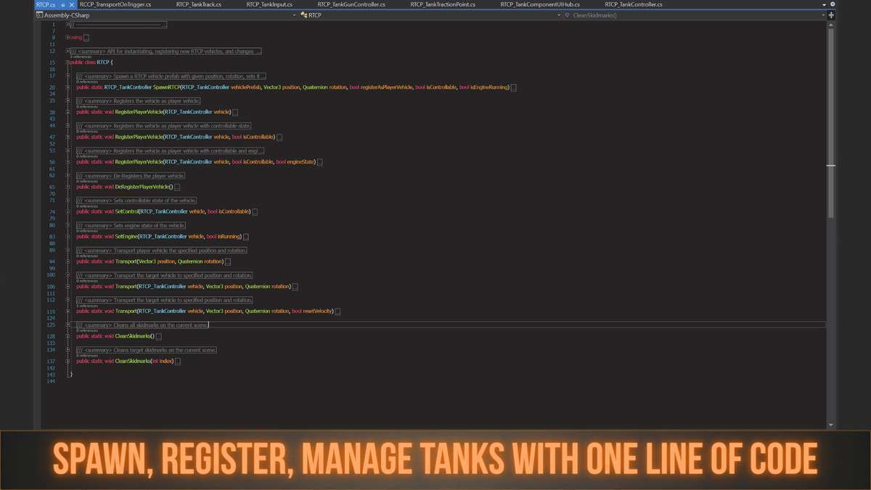This screenshot has height=490, width=871.
Task: Click the DeRegisterPlayerVehicle method name
Action: click(142, 187)
